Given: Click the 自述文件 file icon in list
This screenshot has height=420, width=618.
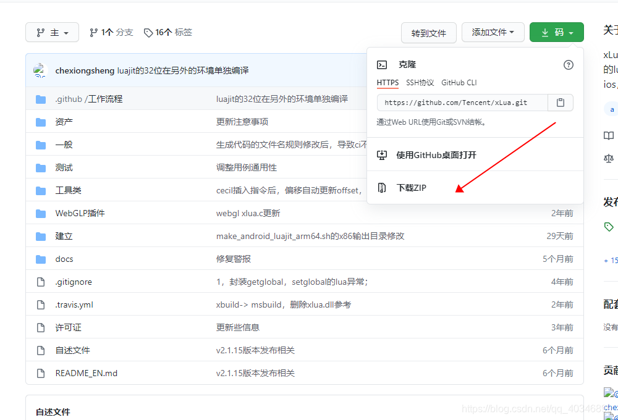Looking at the screenshot, I should 41,350.
